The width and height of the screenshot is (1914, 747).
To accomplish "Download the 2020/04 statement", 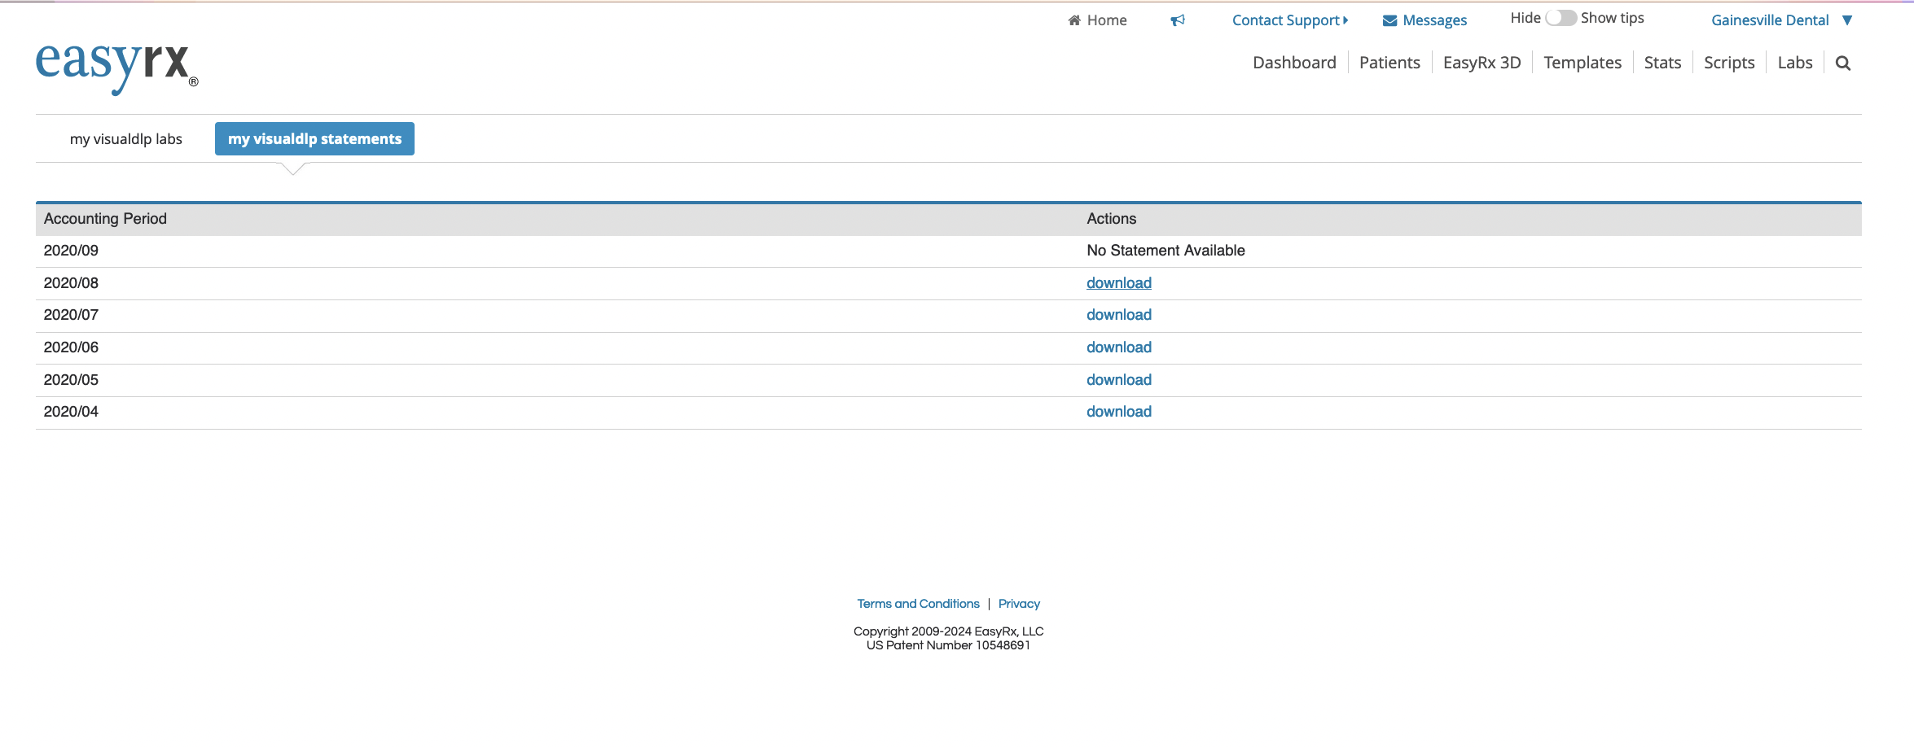I will pyautogui.click(x=1118, y=412).
